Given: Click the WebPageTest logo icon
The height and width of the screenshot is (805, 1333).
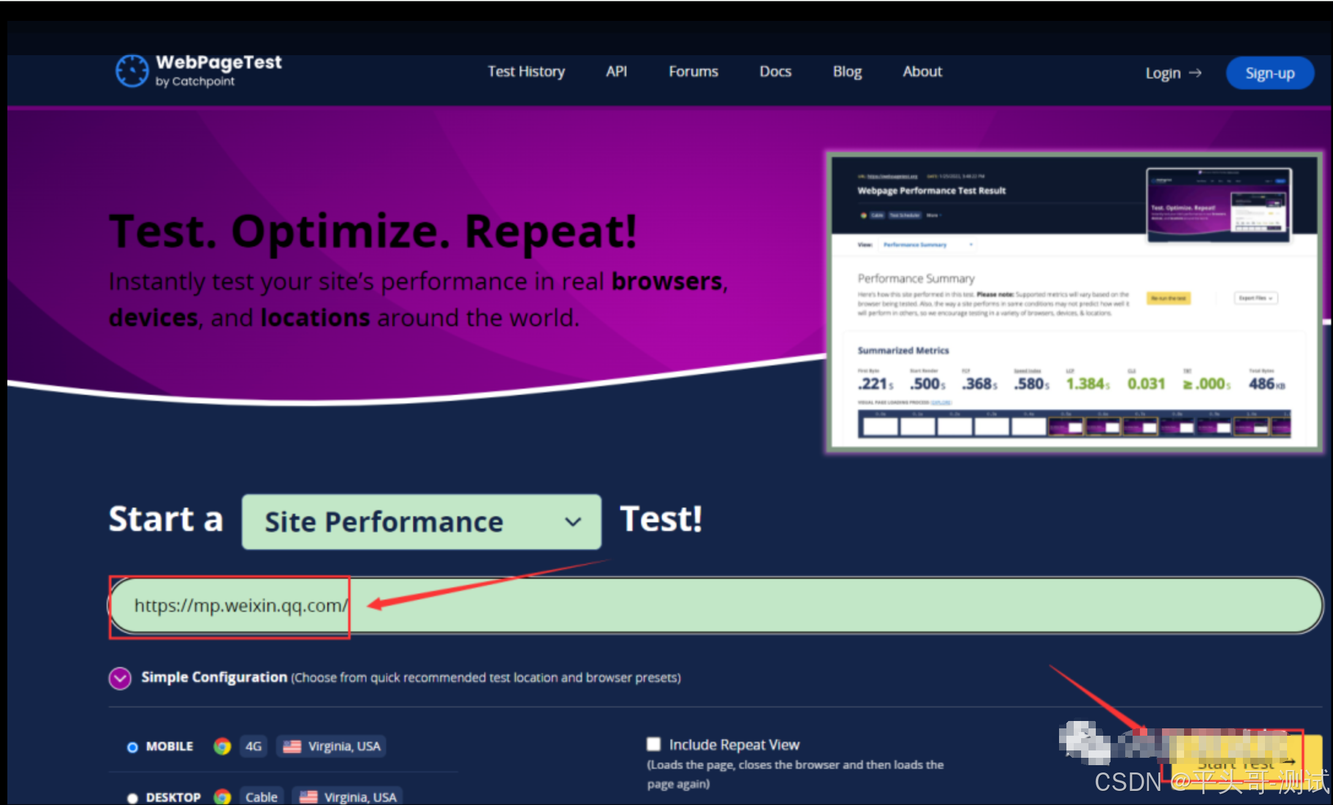Looking at the screenshot, I should 132,71.
